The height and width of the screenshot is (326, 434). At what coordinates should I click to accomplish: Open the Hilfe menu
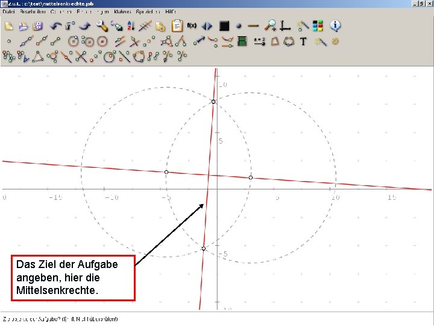tap(171, 11)
